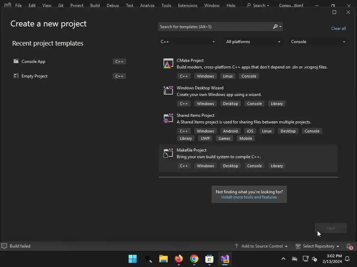Select the CMake Project template title
The height and width of the screenshot is (267, 357).
click(190, 60)
